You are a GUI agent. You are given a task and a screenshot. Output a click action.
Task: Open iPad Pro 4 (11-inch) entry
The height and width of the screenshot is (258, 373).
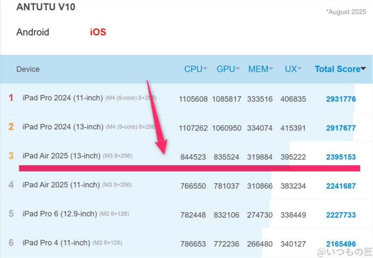pos(56,243)
